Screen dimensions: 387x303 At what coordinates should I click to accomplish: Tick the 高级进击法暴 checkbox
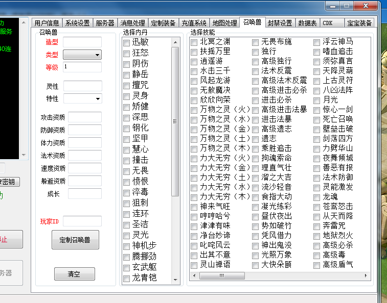click(x=255, y=110)
